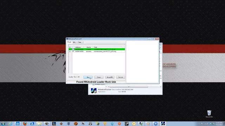Select the Flash tab

(70, 42)
